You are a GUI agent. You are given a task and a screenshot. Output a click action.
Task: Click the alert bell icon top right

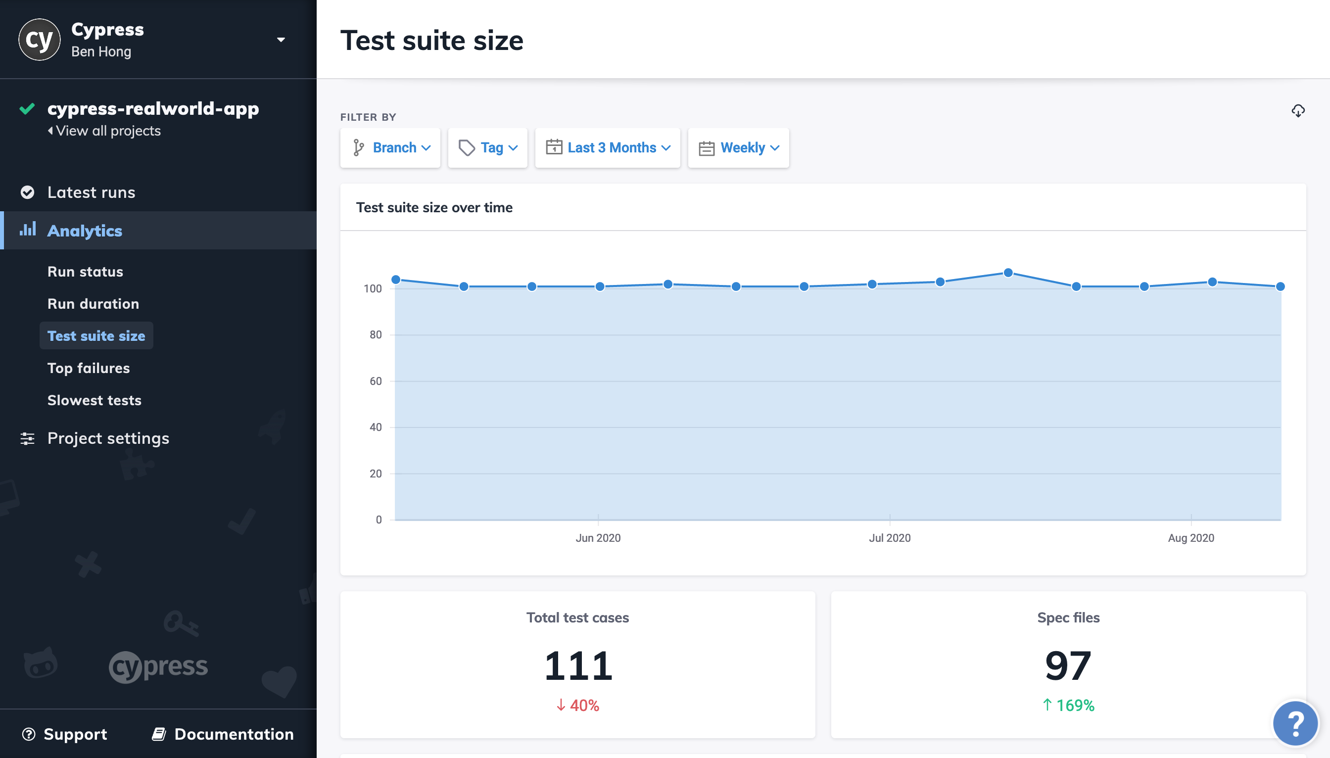coord(1298,111)
